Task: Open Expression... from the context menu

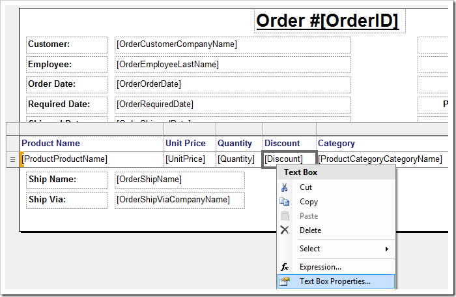Action: click(337, 267)
